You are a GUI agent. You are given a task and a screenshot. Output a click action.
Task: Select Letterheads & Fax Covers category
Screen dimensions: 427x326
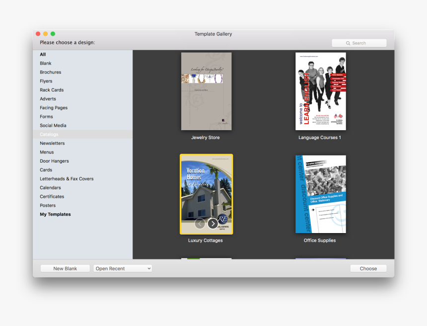pos(67,179)
